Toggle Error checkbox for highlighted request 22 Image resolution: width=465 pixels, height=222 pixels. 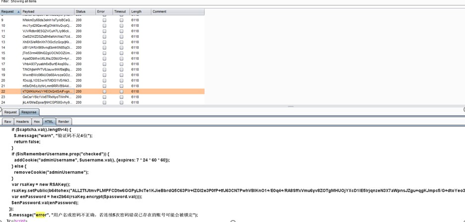click(104, 91)
